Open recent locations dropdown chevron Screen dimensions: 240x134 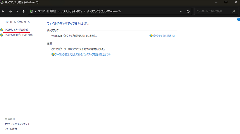pyautogui.click(x=17, y=11)
